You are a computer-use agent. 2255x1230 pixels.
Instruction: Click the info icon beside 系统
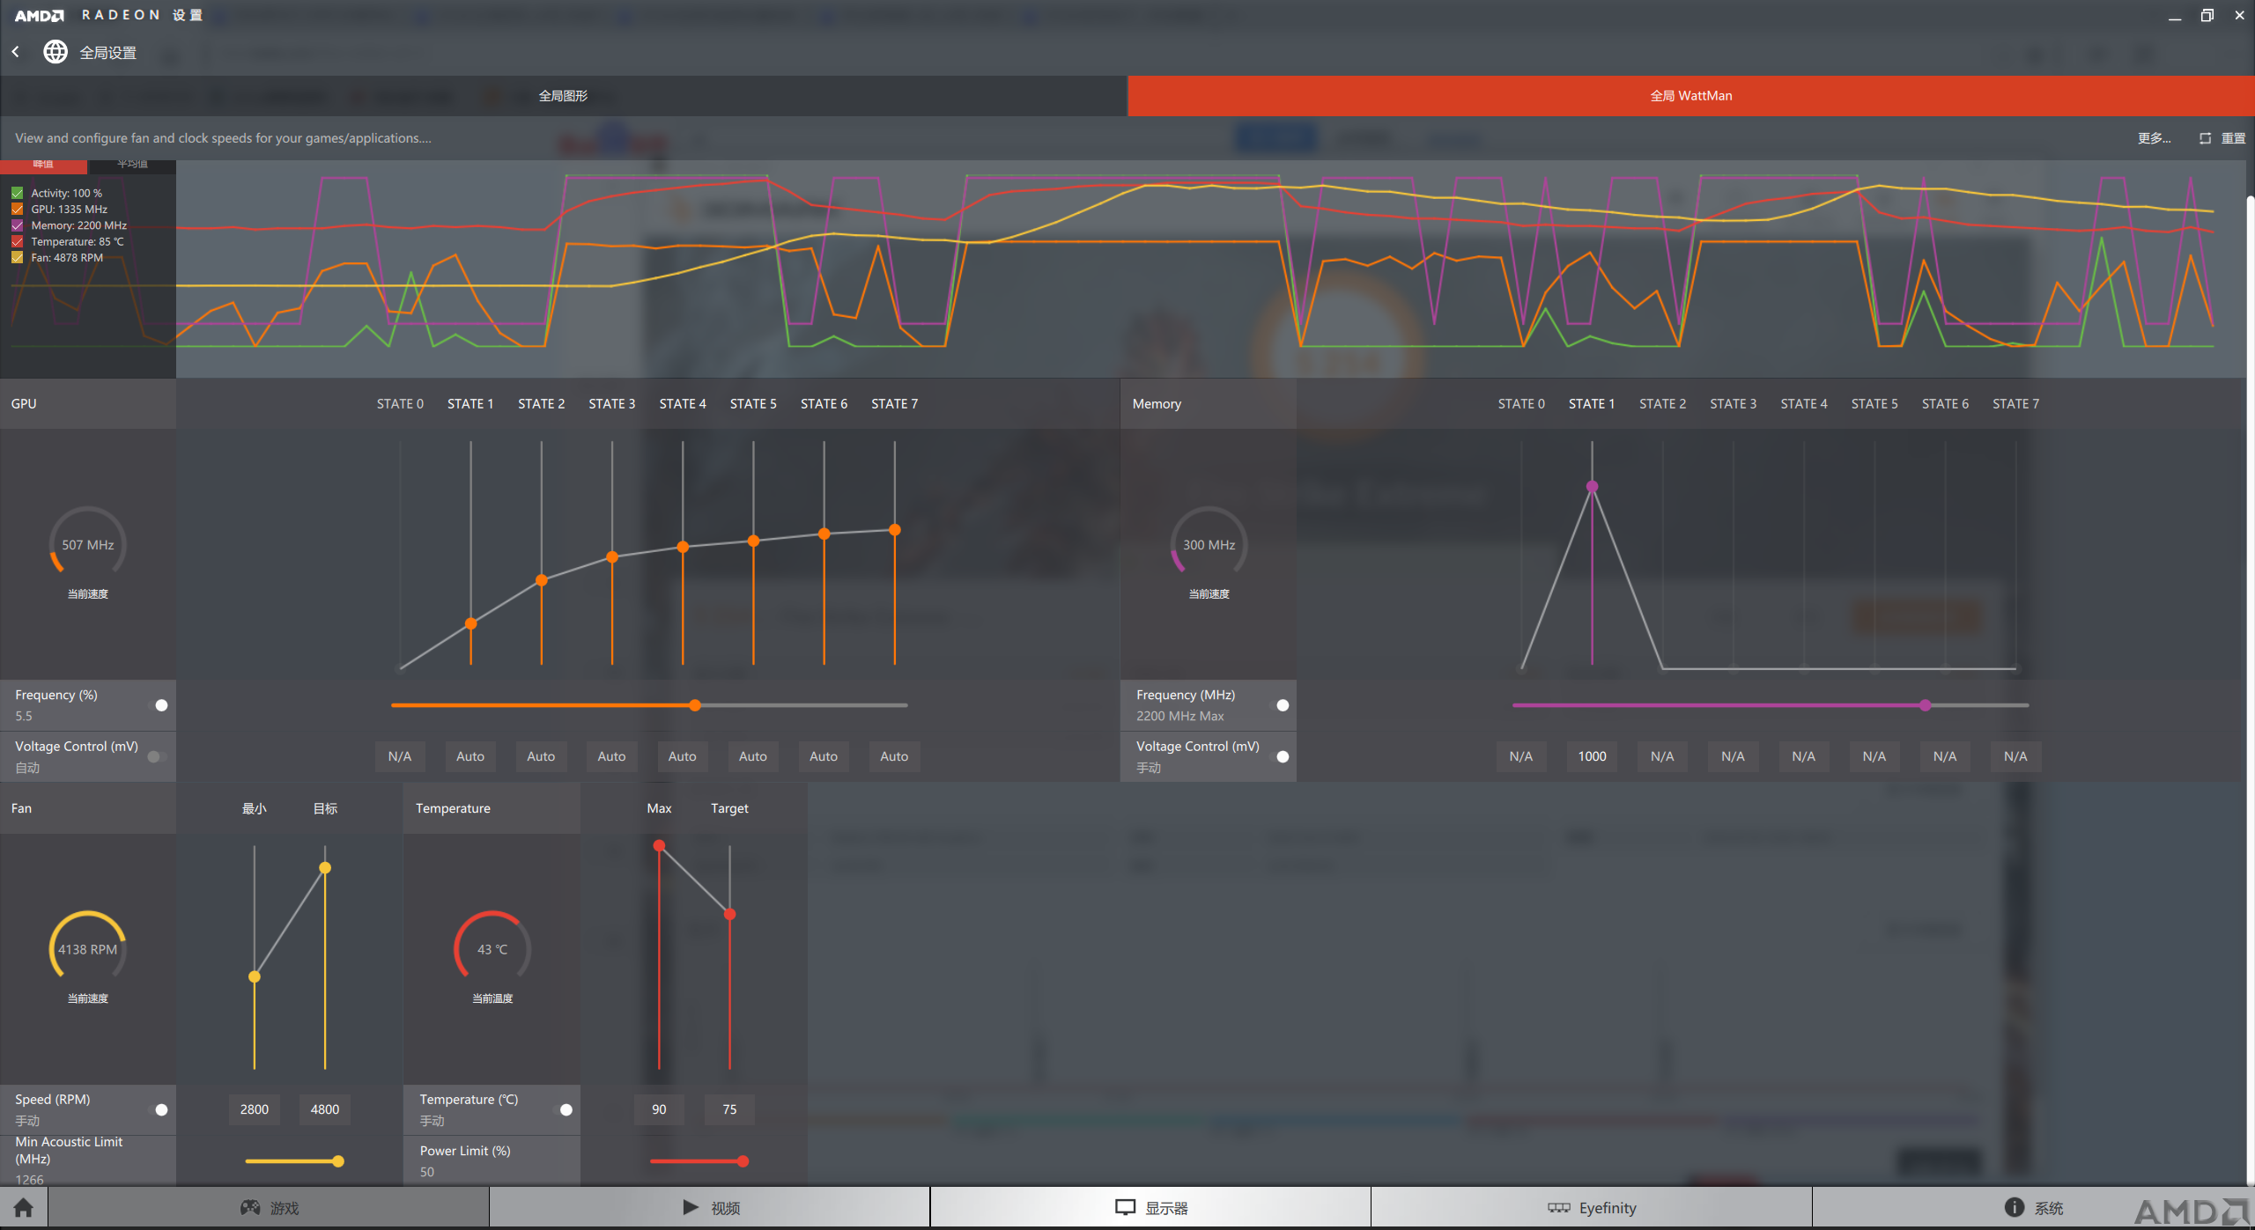[2014, 1207]
